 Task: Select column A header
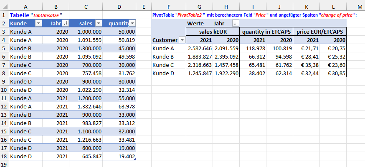[25, 7]
